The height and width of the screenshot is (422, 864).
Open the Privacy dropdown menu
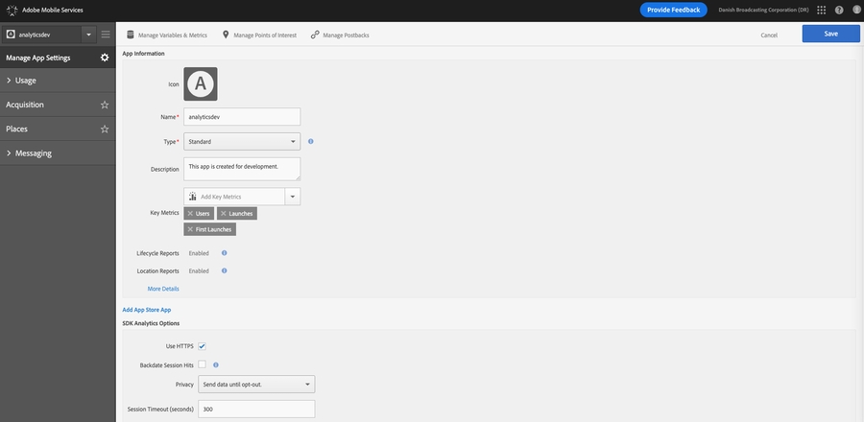tap(256, 385)
